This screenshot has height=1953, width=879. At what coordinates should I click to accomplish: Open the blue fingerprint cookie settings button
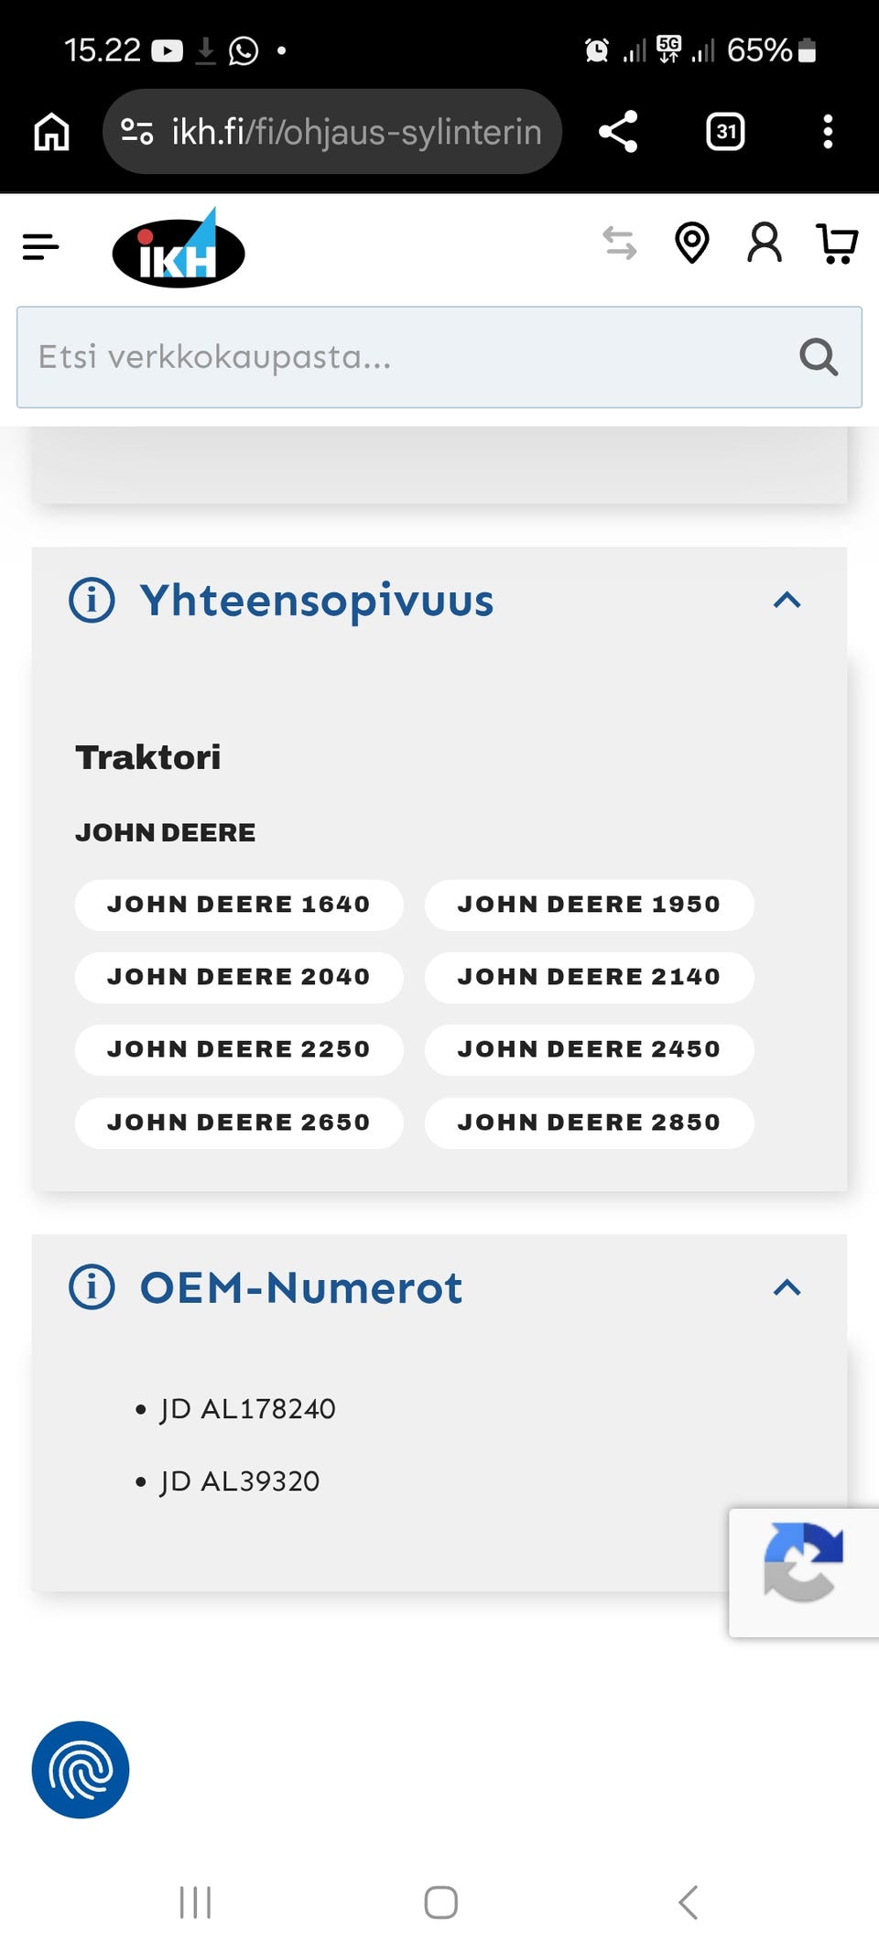[x=81, y=1770]
